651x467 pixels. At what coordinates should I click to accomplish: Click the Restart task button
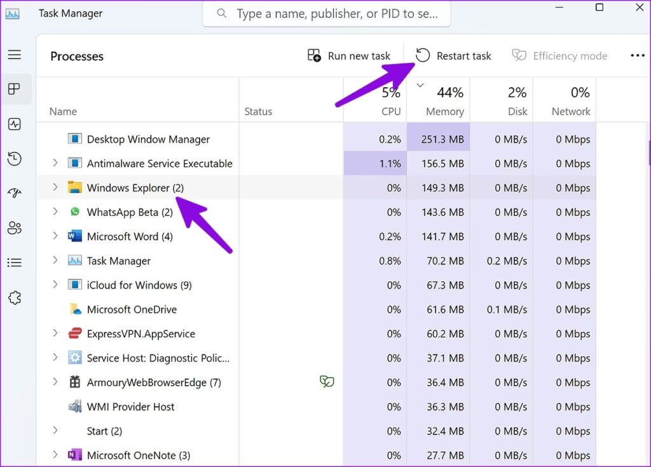(x=454, y=56)
